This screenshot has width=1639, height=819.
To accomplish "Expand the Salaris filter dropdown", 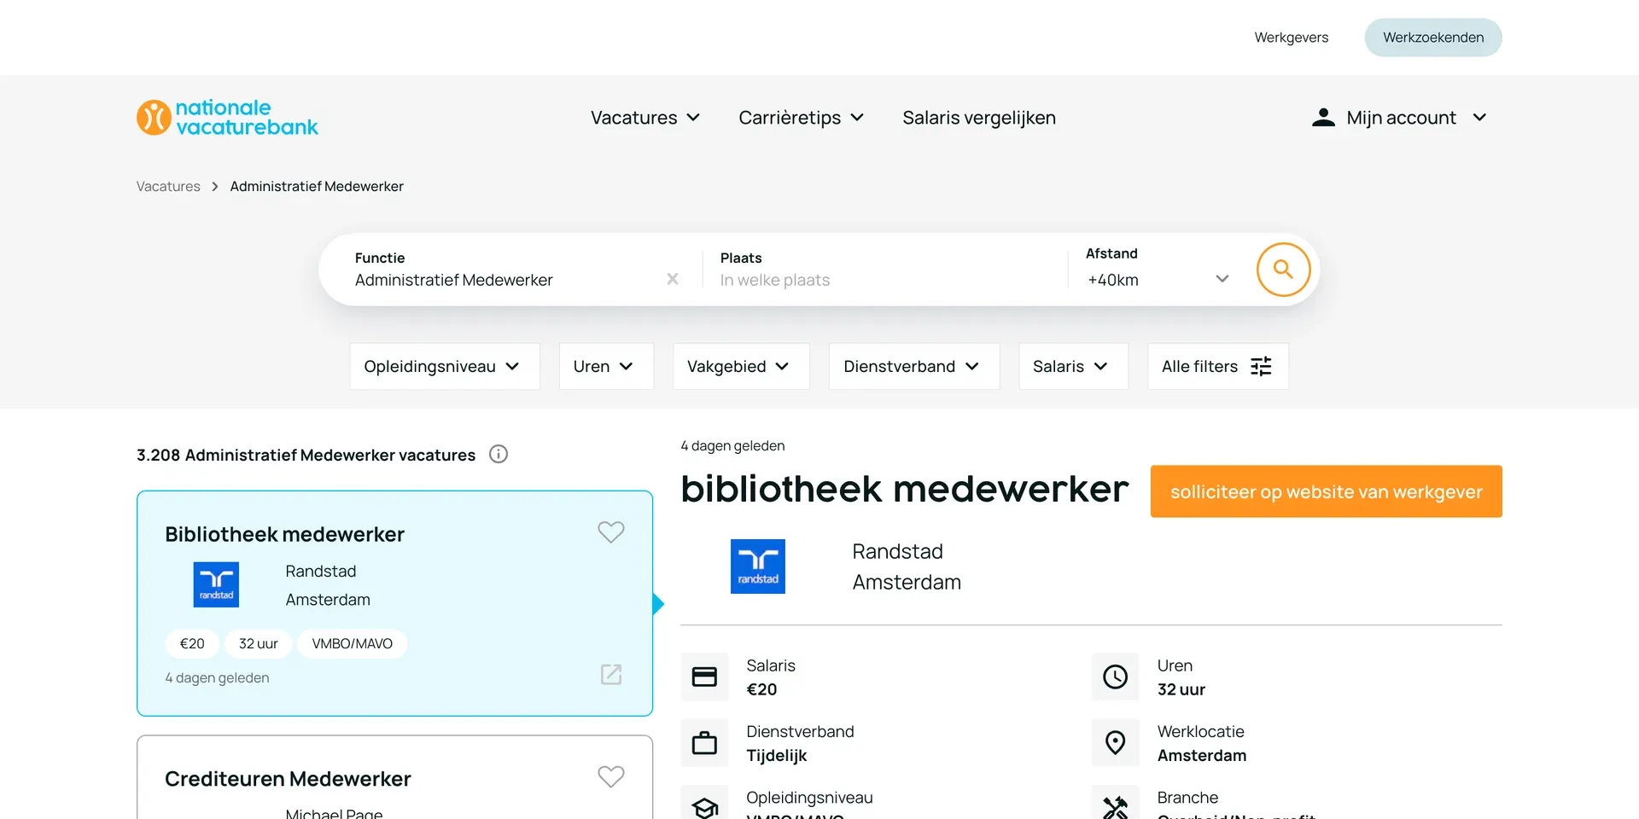I will pos(1073,367).
